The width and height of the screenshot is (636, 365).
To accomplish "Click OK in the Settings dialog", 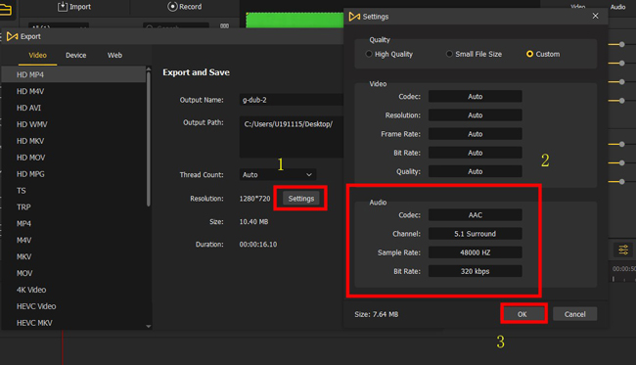I will point(522,314).
